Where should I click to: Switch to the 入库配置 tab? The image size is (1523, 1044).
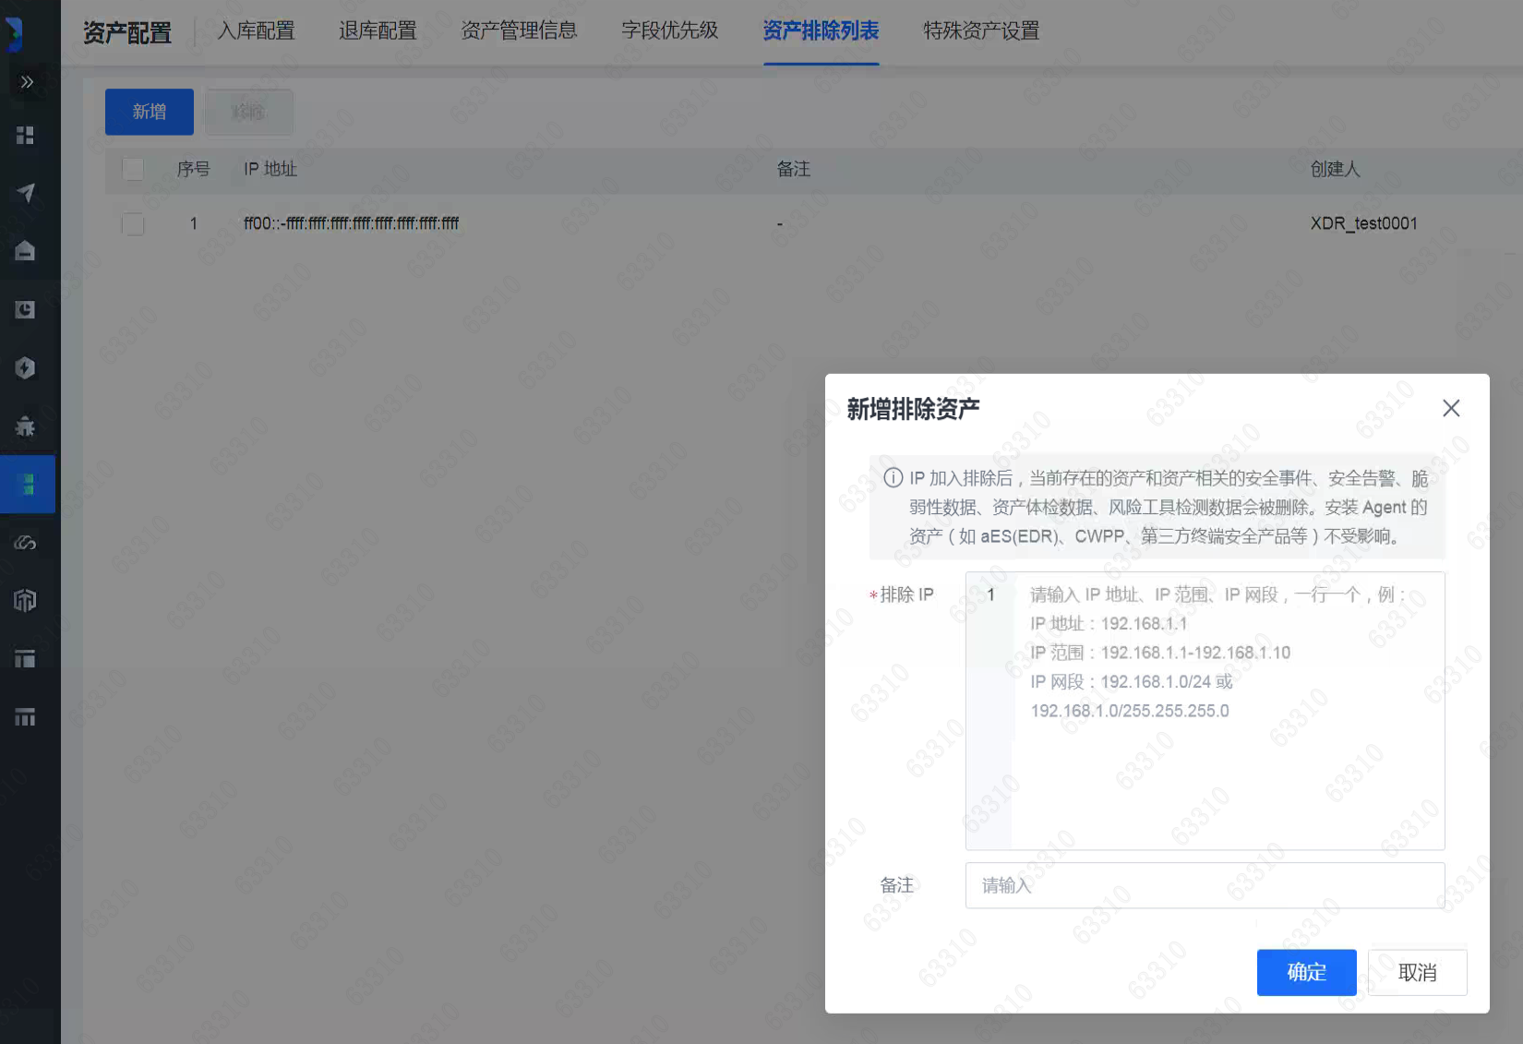pos(256,31)
